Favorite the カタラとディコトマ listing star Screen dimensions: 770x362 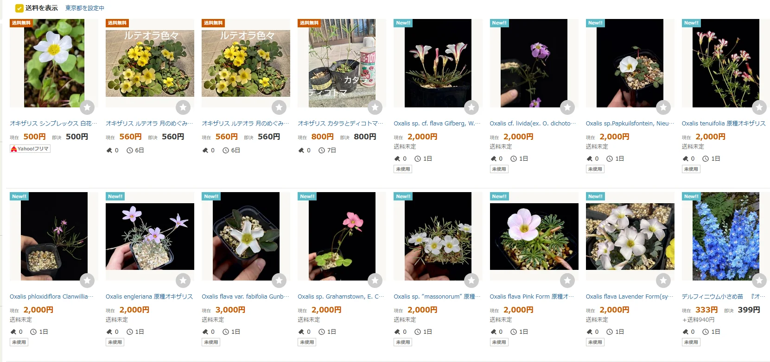point(375,107)
